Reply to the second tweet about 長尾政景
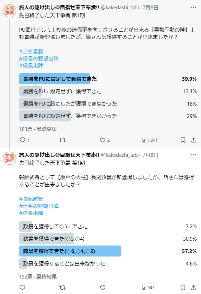Image resolution: width=201 pixels, height=294 pixels. (x=22, y=287)
